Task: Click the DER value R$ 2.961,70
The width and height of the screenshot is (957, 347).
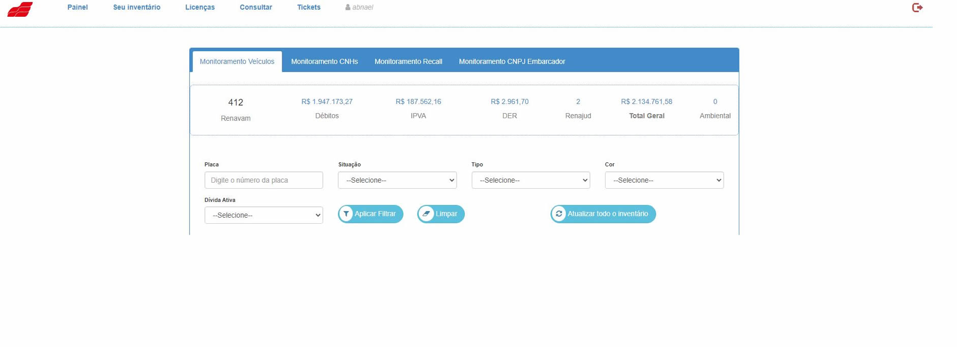Action: [510, 101]
